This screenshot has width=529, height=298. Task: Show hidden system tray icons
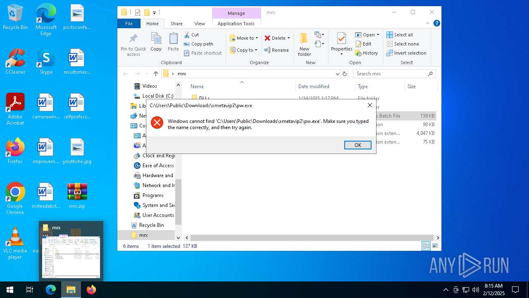pyautogui.click(x=446, y=290)
